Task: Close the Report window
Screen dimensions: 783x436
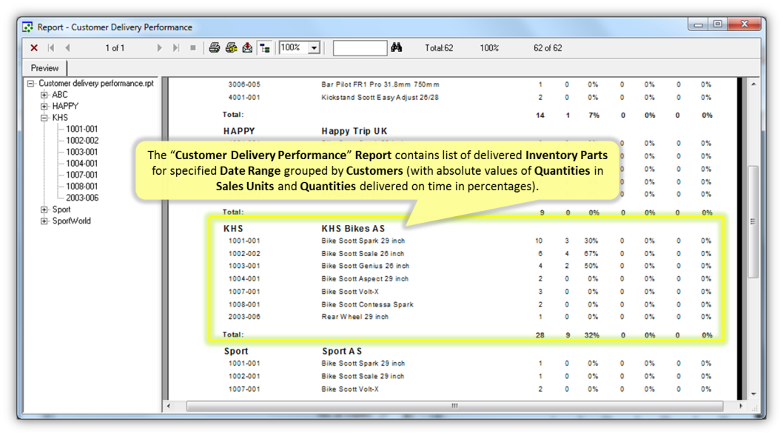Action: 745,24
